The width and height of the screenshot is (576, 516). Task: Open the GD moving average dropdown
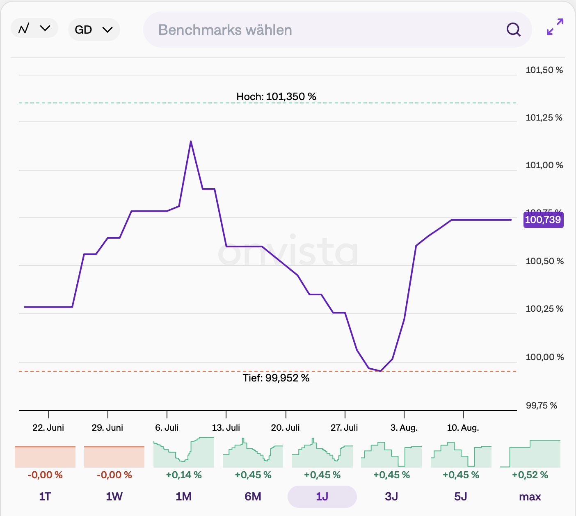[94, 30]
